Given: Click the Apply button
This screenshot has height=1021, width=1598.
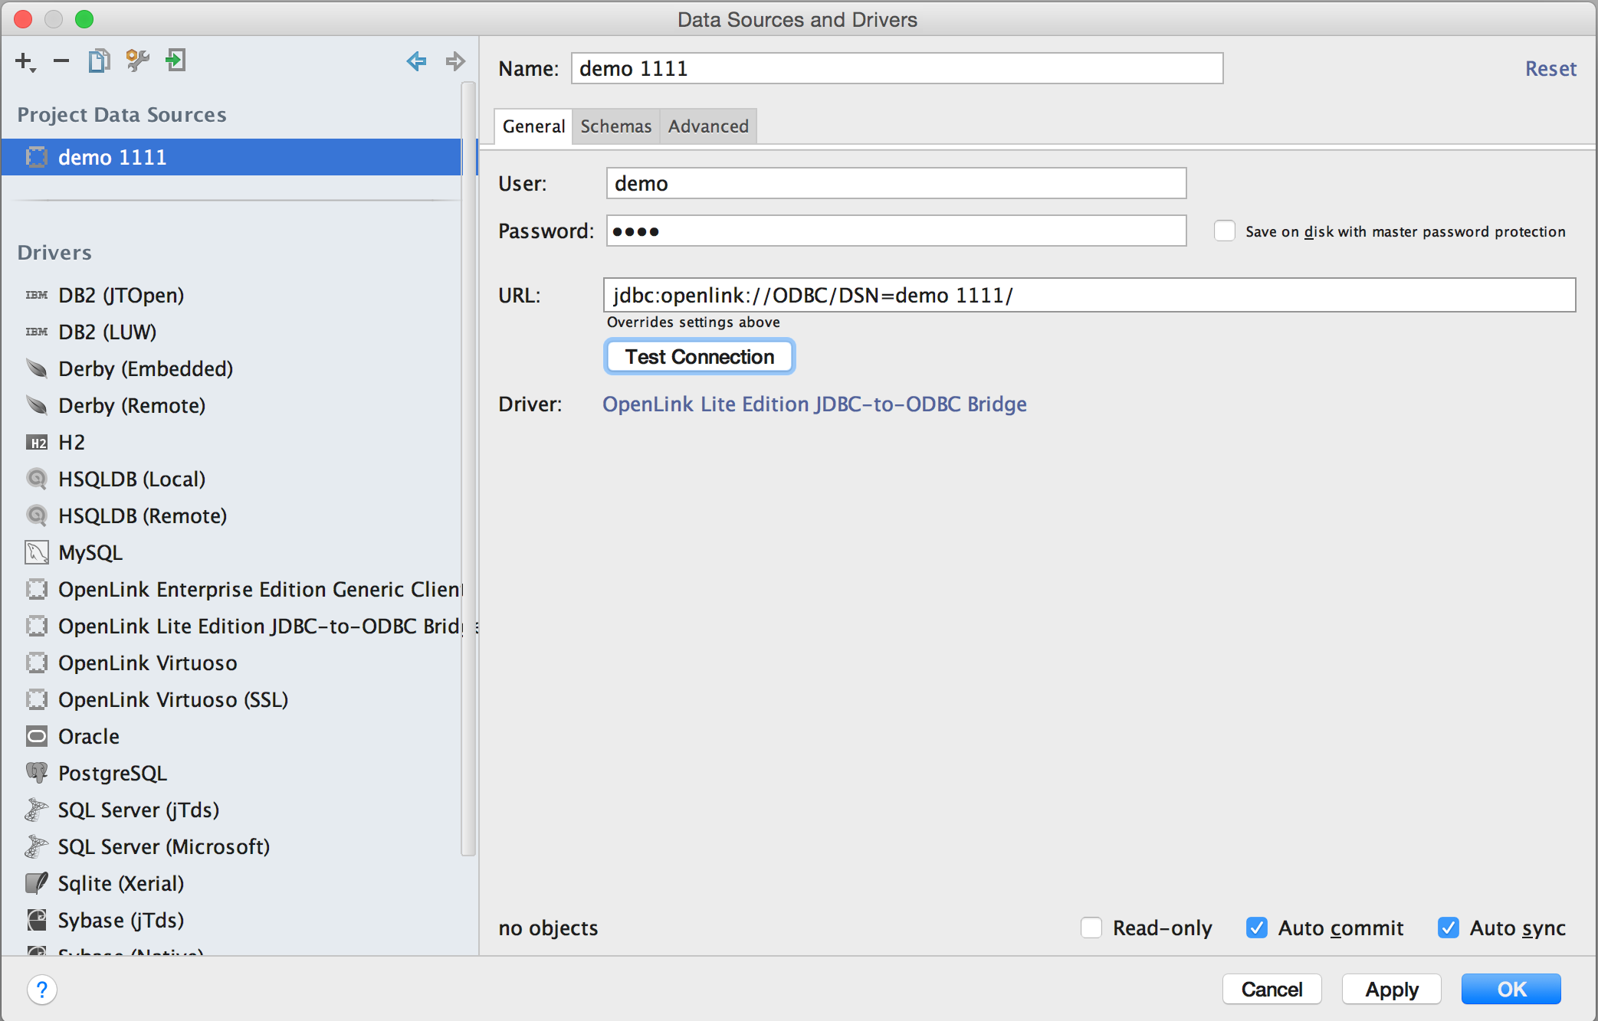Looking at the screenshot, I should (1391, 989).
